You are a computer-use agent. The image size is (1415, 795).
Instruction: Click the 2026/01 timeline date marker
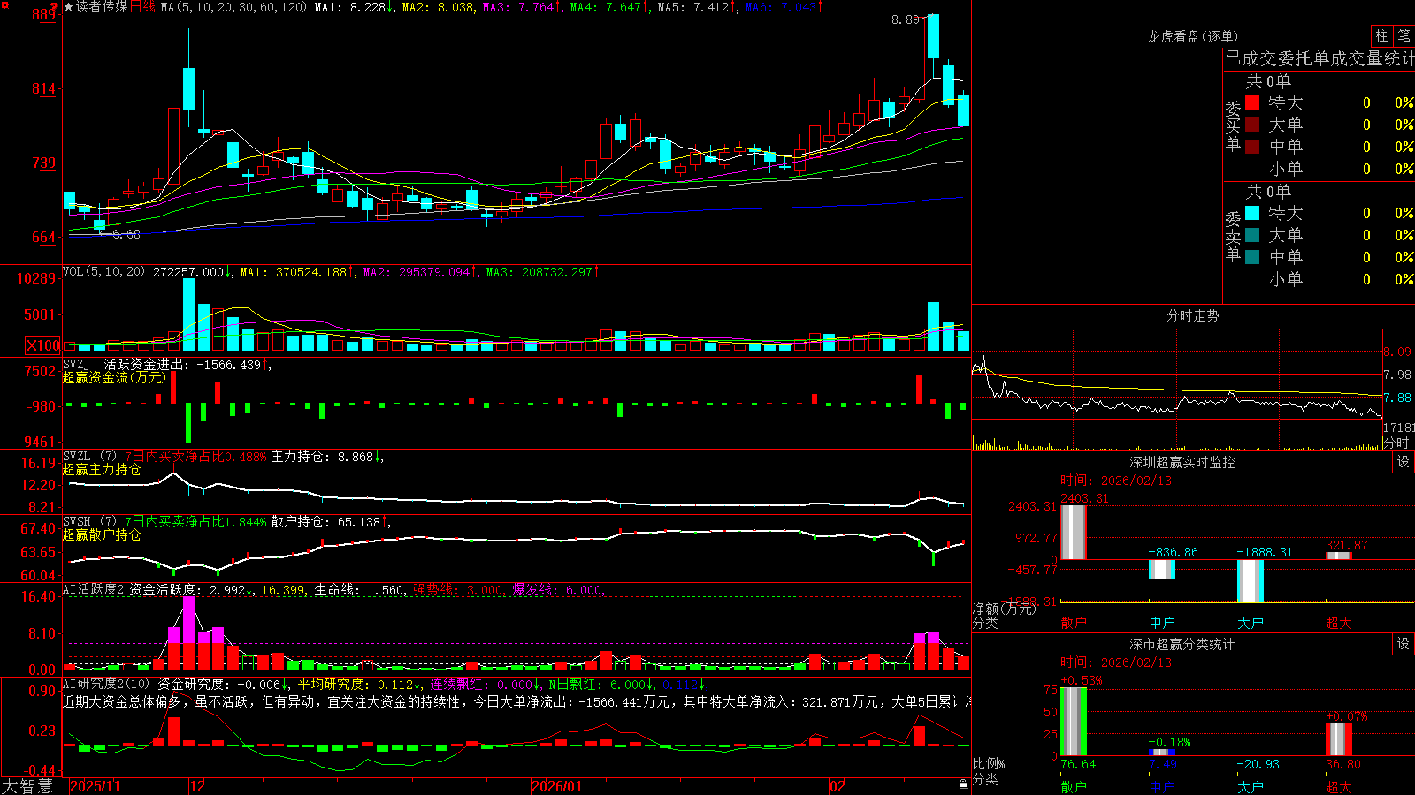coord(556,786)
